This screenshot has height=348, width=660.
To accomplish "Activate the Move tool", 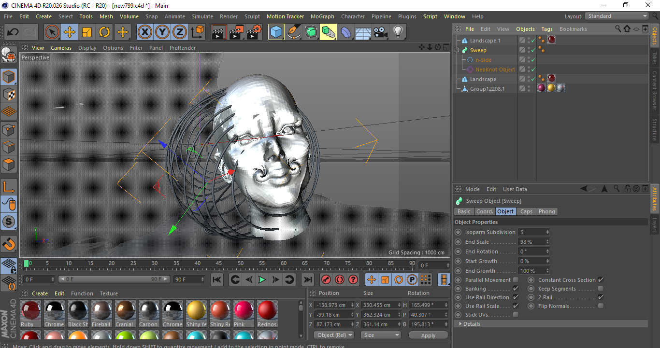I will [70, 32].
